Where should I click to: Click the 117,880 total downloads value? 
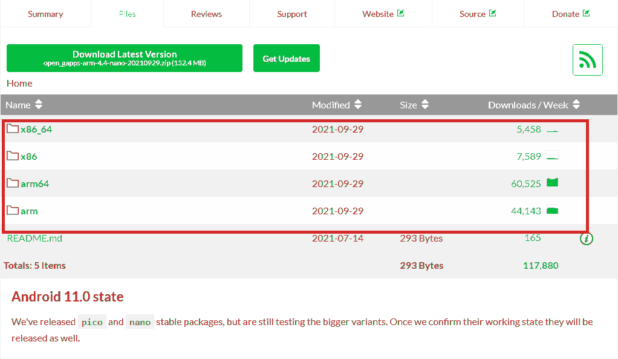pos(541,266)
